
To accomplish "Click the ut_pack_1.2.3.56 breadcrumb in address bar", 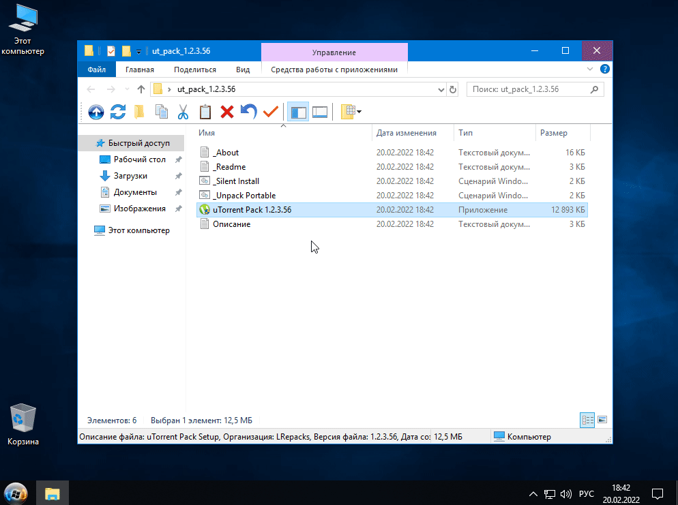I will tap(206, 89).
